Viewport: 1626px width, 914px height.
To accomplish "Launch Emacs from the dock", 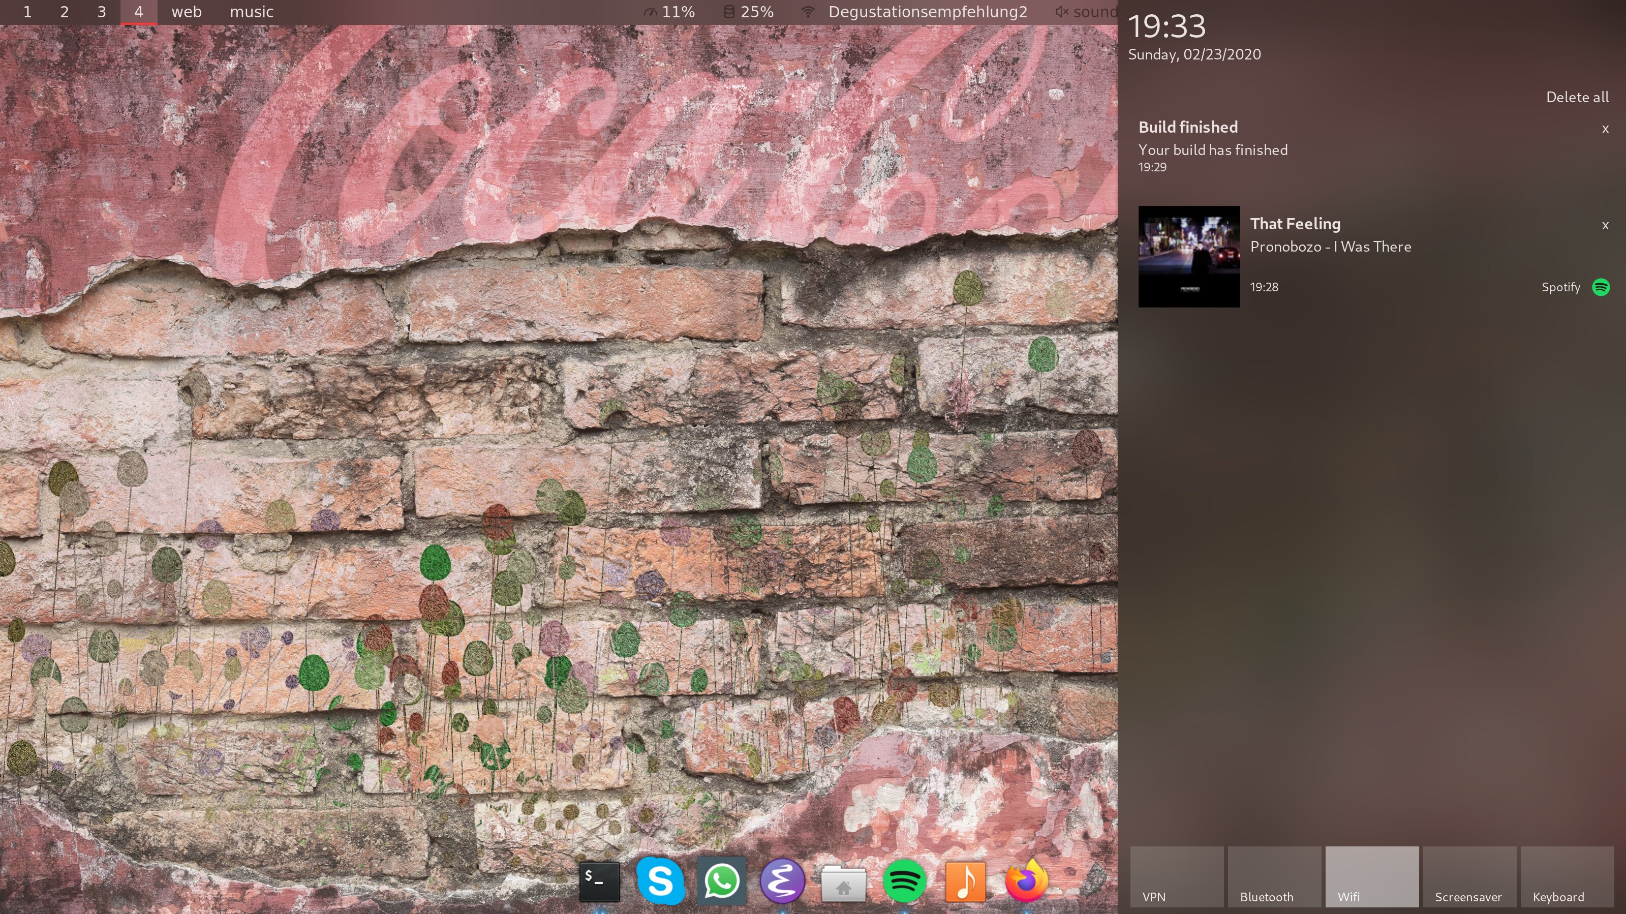I will 782,881.
